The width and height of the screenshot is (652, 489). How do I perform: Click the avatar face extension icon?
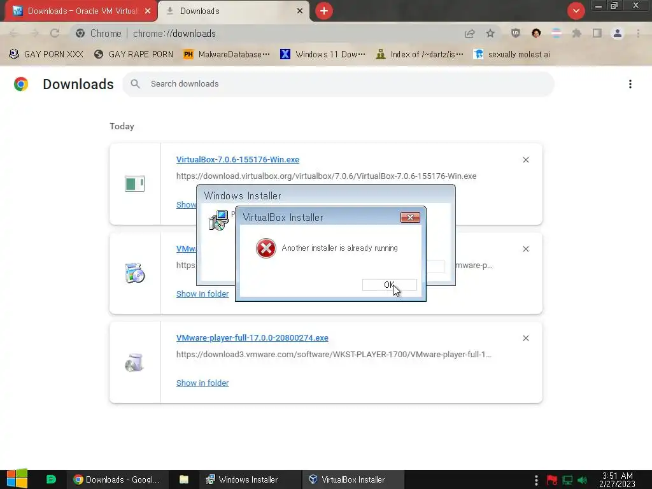536,33
